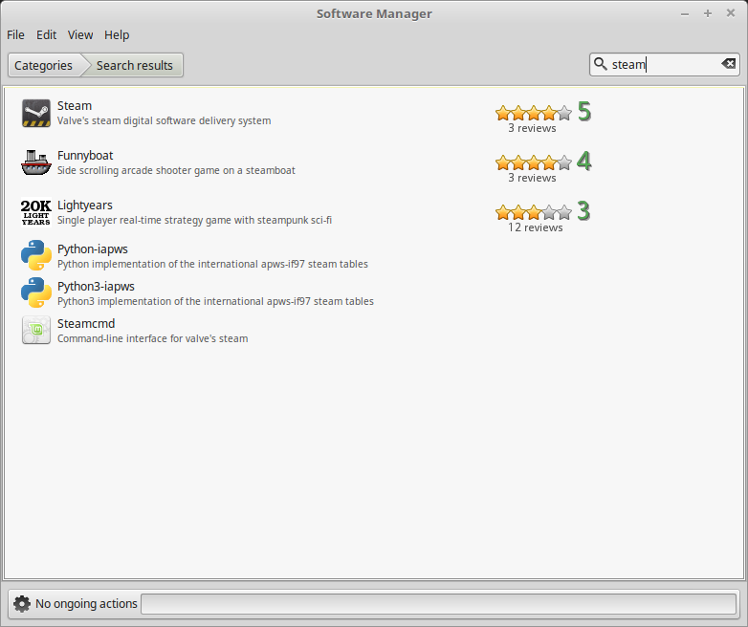Select the Funnyboat steamboat icon
This screenshot has width=748, height=627.
pos(36,162)
